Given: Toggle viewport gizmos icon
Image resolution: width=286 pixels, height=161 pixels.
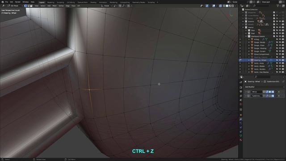Looking at the screenshot, I should (207, 6).
